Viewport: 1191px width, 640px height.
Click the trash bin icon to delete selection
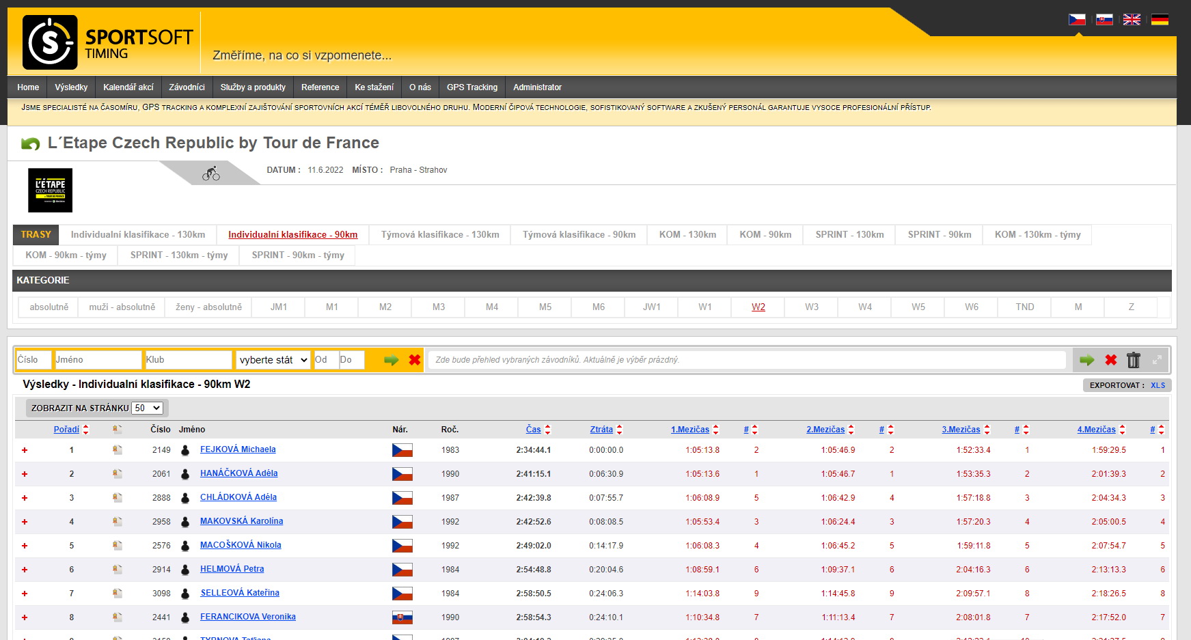(x=1134, y=360)
